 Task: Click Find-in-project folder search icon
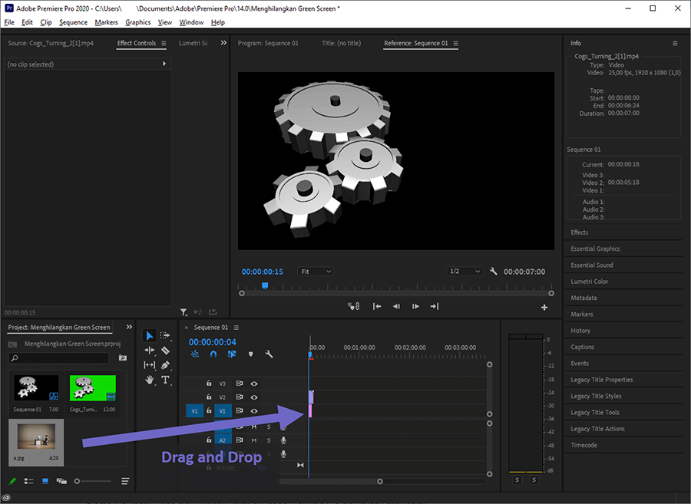coord(123,357)
